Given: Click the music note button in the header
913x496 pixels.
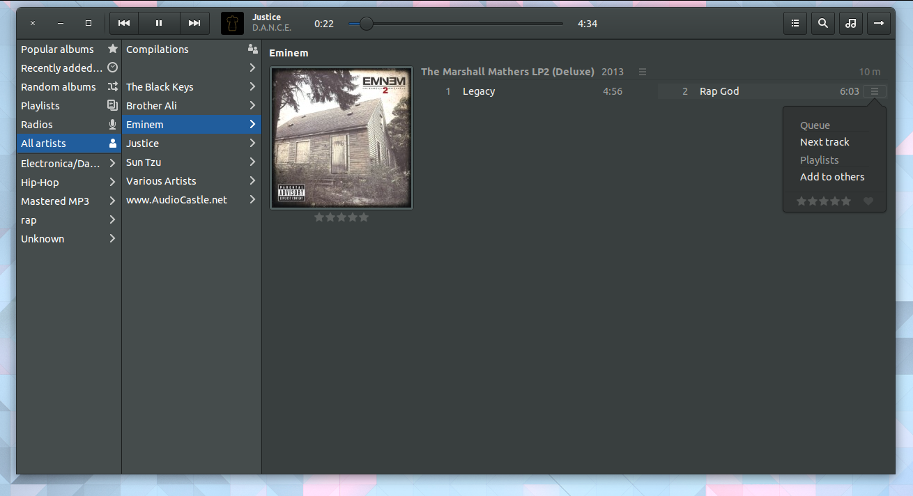Looking at the screenshot, I should pos(850,23).
